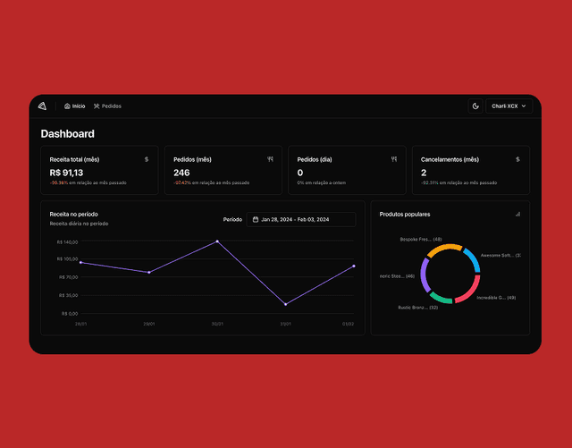Image resolution: width=572 pixels, height=448 pixels.
Task: Click the purple donut chart segment
Action: click(425, 275)
